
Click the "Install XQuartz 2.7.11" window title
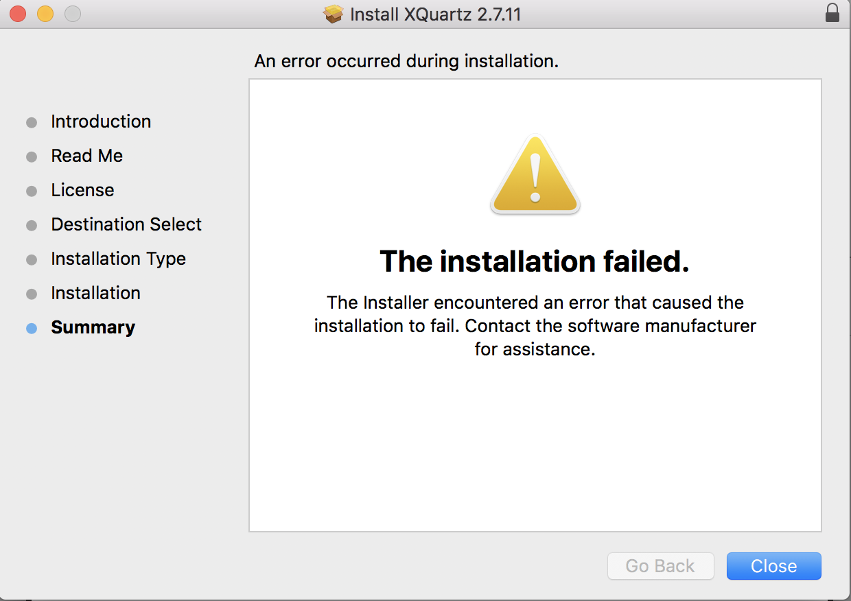click(x=435, y=14)
